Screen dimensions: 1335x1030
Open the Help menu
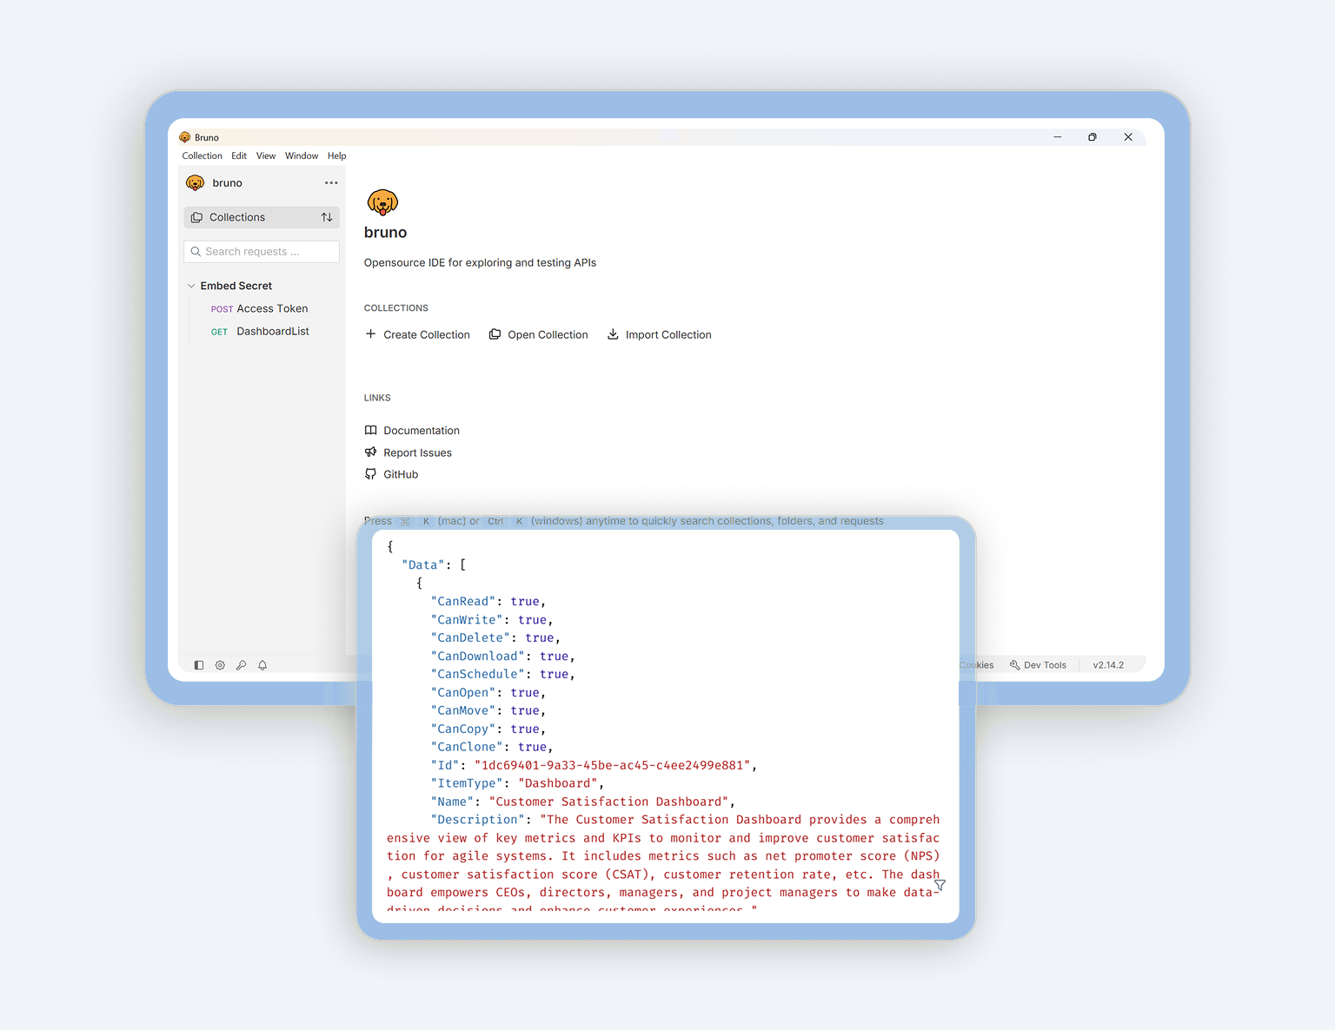click(x=337, y=156)
